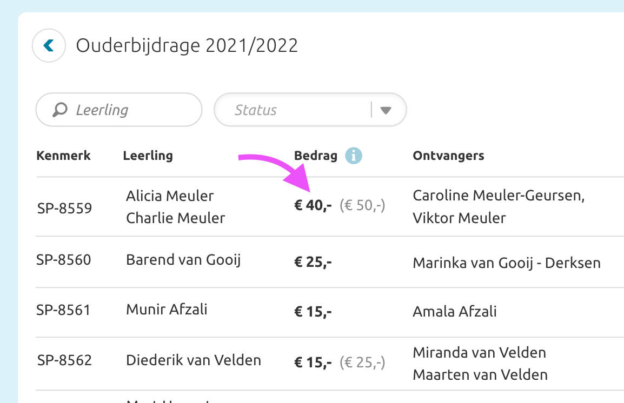Click the € 40,- amount
The width and height of the screenshot is (624, 403).
point(313,206)
